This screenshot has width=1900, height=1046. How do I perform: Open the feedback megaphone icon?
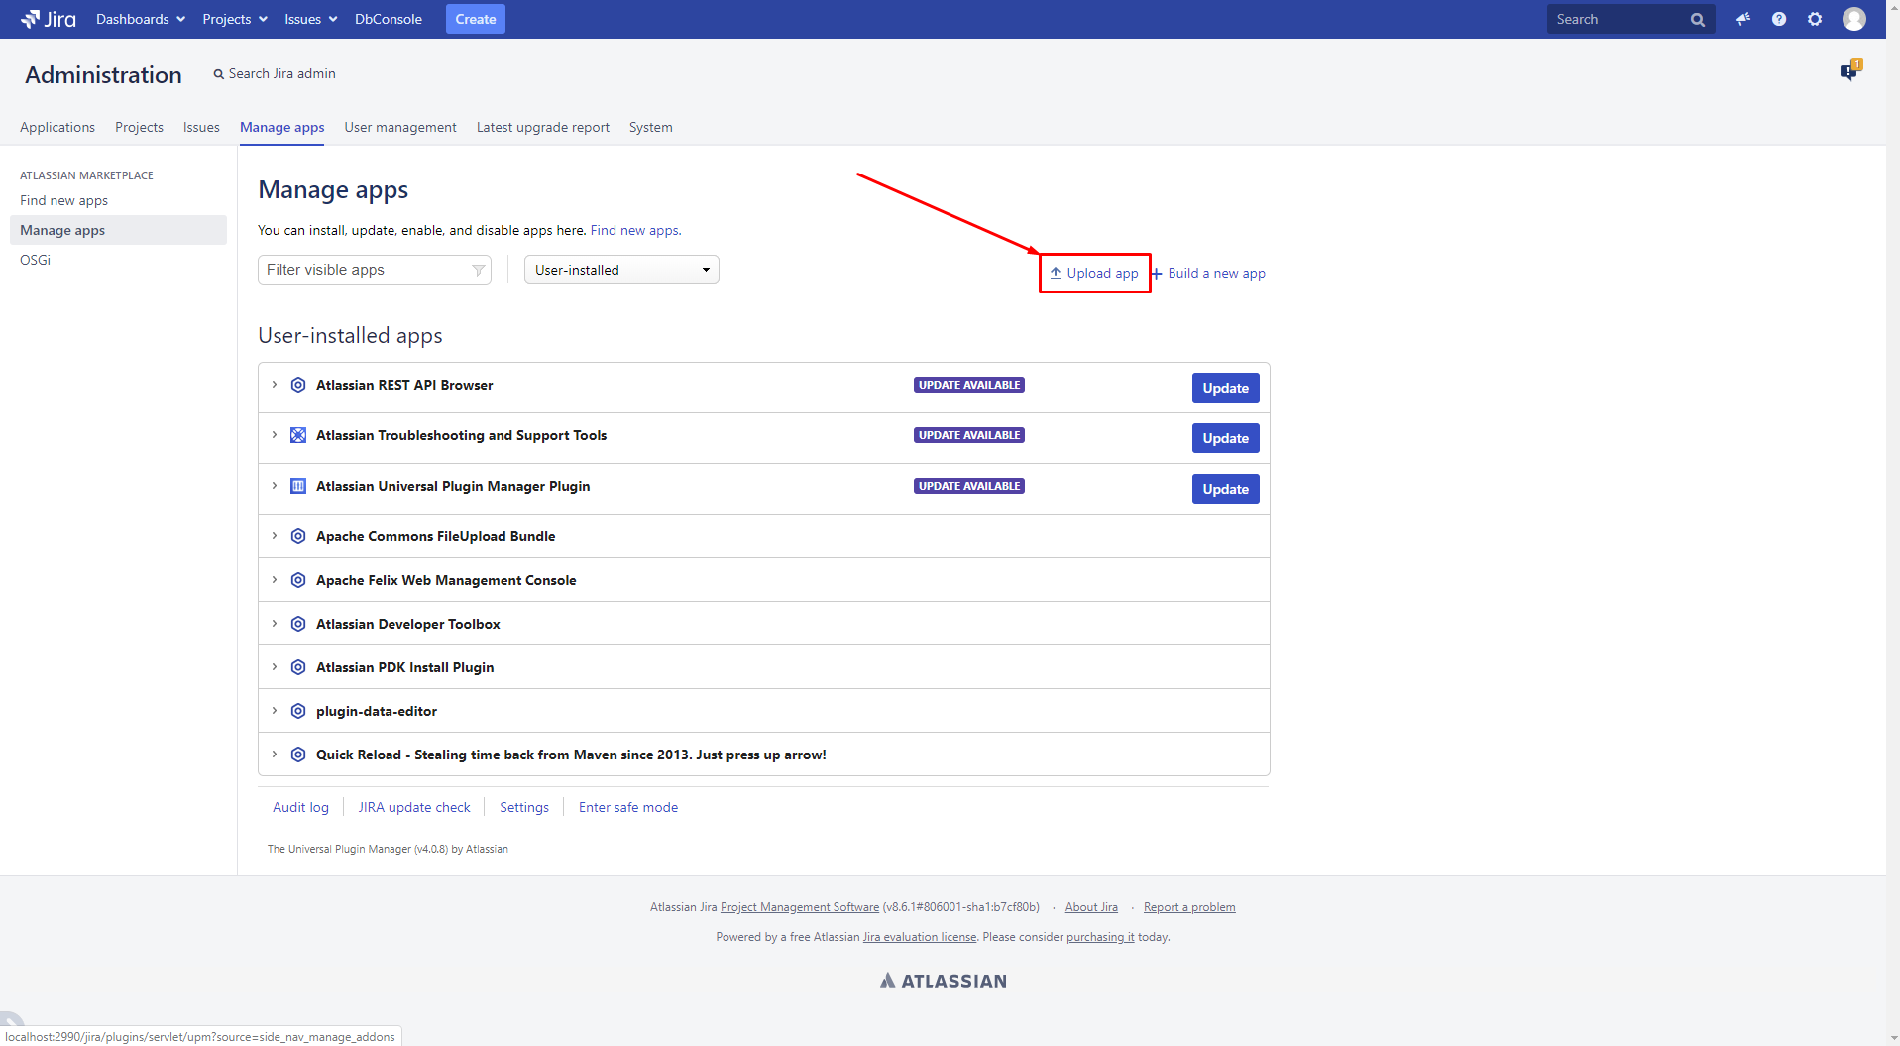click(1742, 19)
